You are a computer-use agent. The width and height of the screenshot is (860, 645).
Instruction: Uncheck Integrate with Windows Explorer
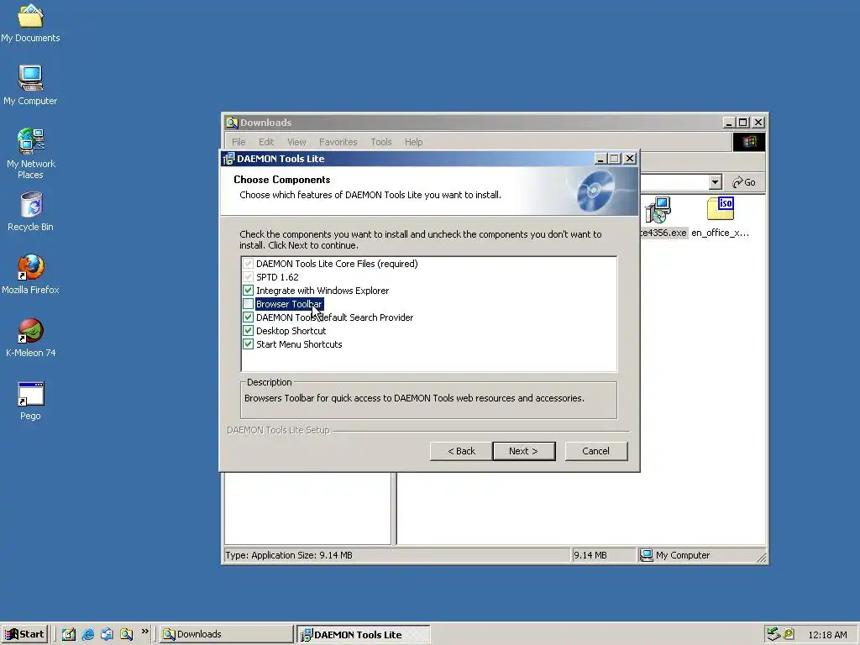[248, 291]
